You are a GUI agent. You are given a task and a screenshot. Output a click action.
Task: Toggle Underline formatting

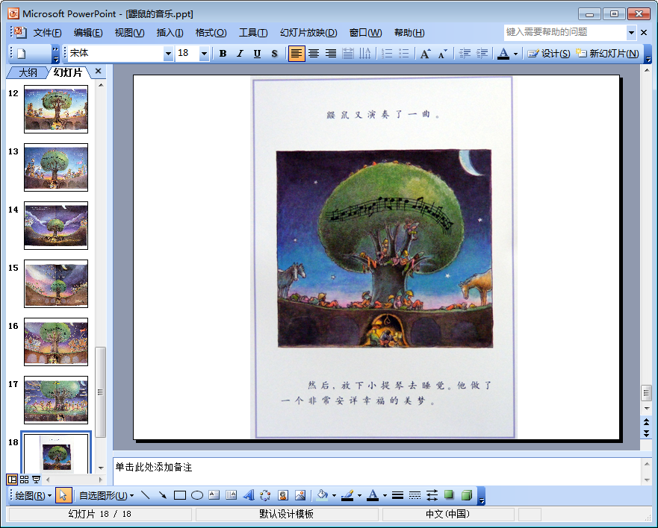coord(257,54)
